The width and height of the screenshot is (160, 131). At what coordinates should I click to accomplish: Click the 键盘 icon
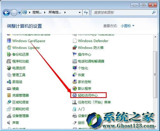[x=9, y=89]
